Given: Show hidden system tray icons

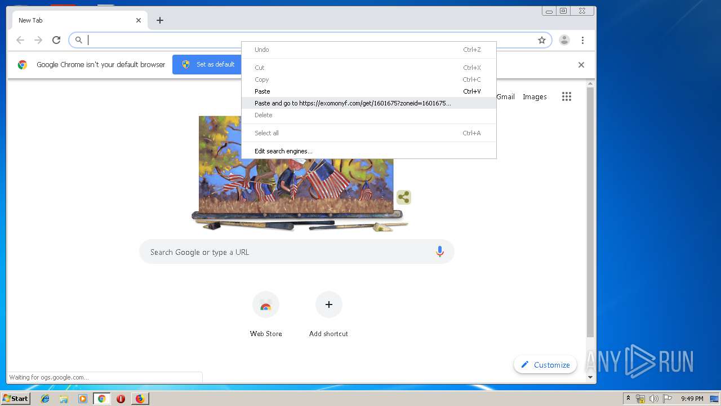Looking at the screenshot, I should click(x=628, y=399).
